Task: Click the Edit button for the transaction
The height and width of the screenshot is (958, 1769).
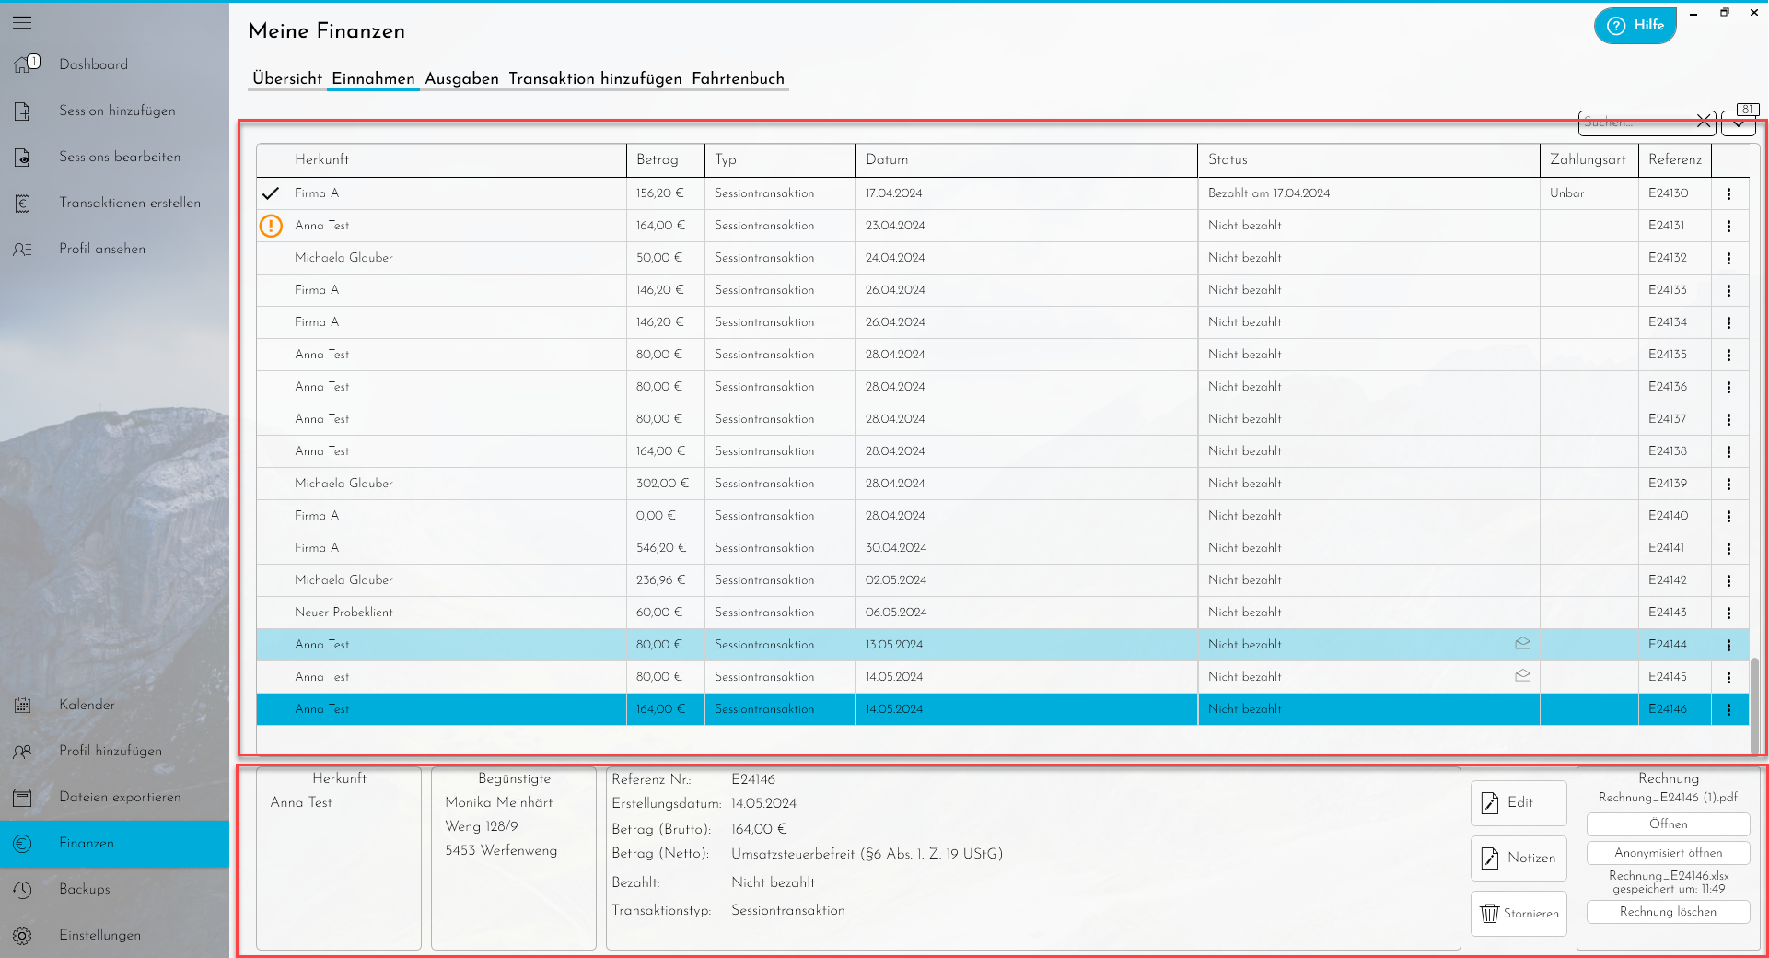Action: [x=1519, y=803]
